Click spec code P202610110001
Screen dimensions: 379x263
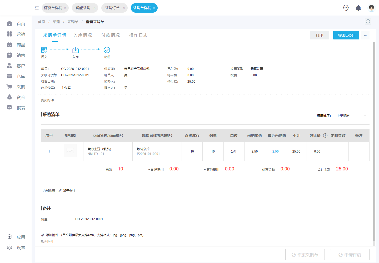point(148,154)
